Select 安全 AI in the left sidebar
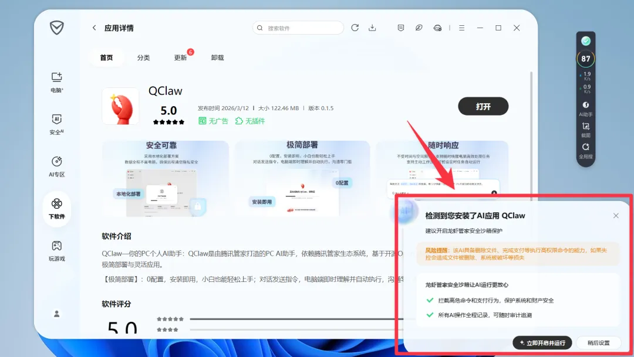This screenshot has height=357, width=634. [x=56, y=124]
